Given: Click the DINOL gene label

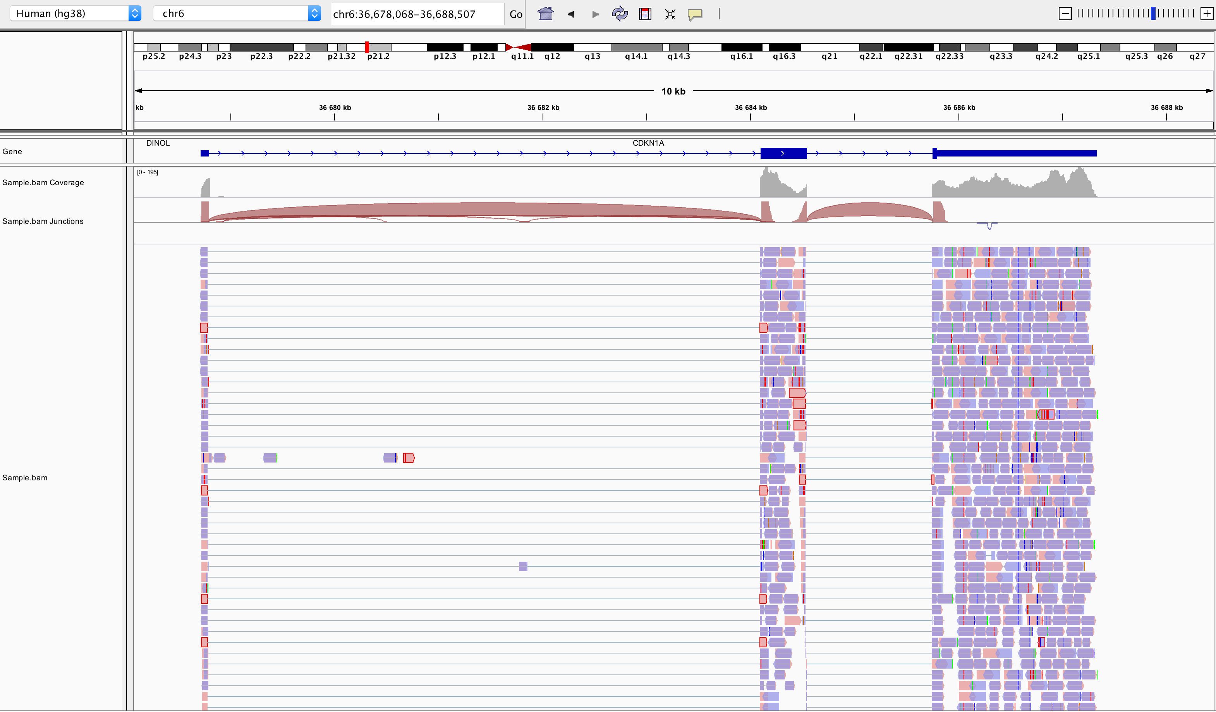Looking at the screenshot, I should [158, 143].
